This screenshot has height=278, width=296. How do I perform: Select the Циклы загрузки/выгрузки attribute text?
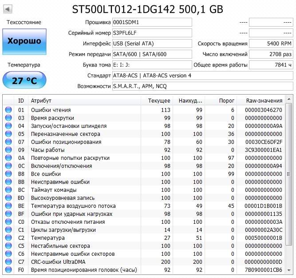click(x=63, y=230)
